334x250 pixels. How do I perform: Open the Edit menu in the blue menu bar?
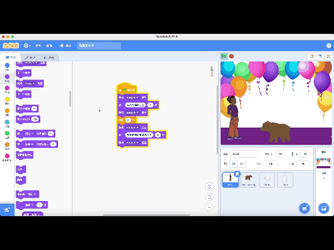[49, 45]
